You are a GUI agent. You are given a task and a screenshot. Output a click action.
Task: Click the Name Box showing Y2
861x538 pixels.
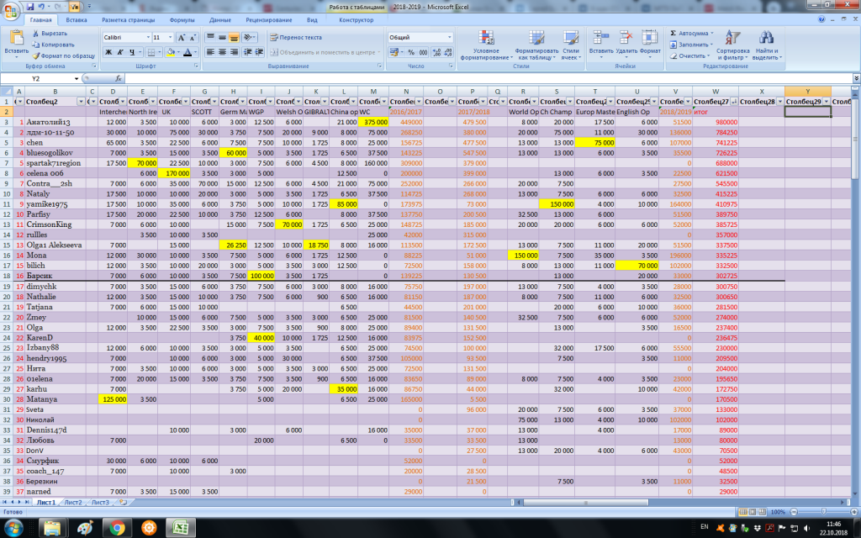pos(38,78)
